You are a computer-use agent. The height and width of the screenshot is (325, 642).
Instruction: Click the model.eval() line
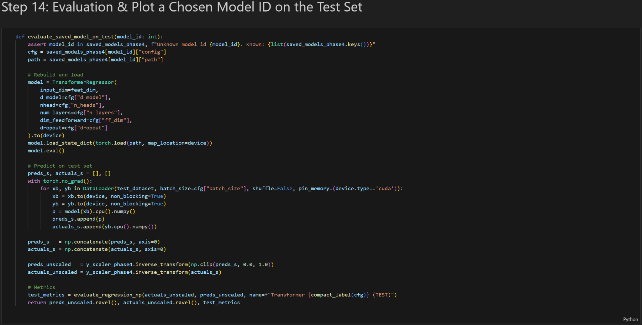click(46, 151)
